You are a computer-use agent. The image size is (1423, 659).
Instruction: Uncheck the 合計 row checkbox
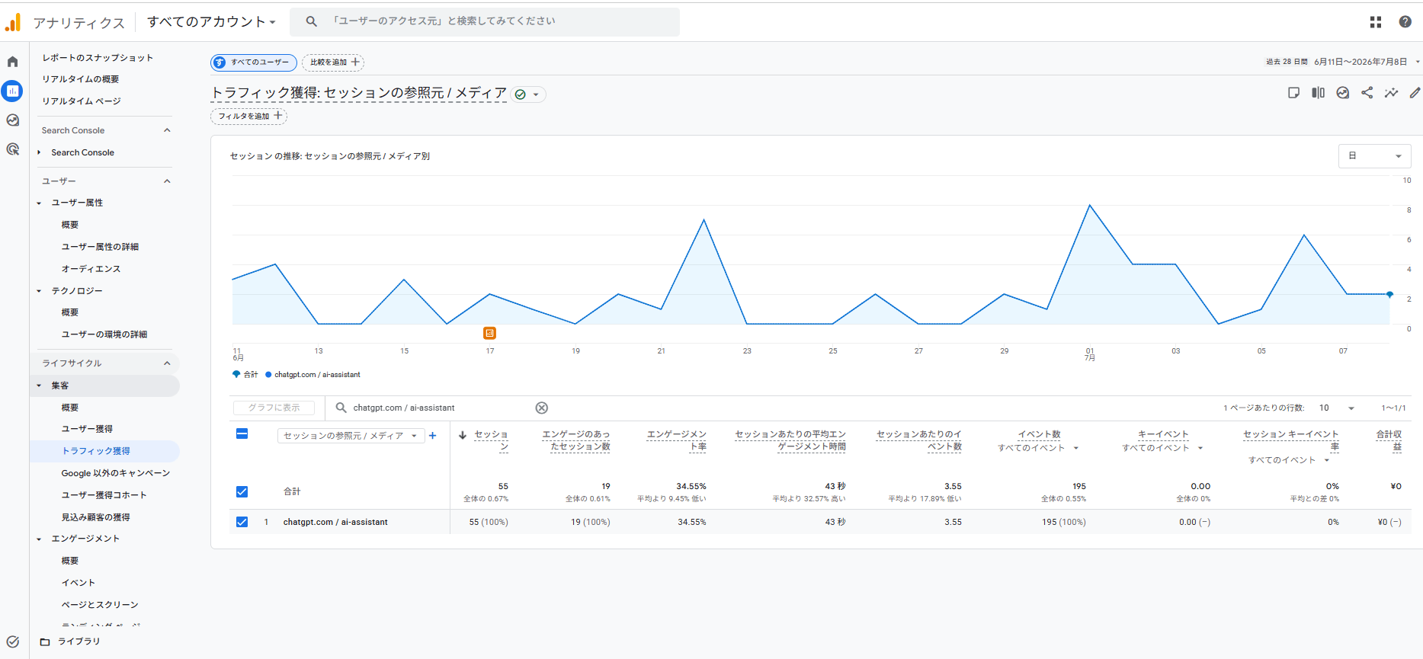click(x=242, y=491)
